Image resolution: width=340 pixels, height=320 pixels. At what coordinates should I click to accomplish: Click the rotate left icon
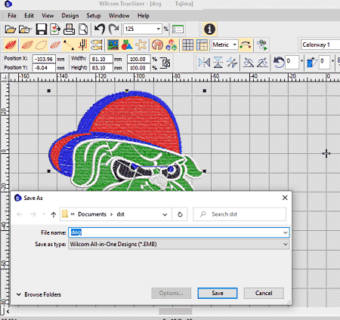(x=249, y=63)
